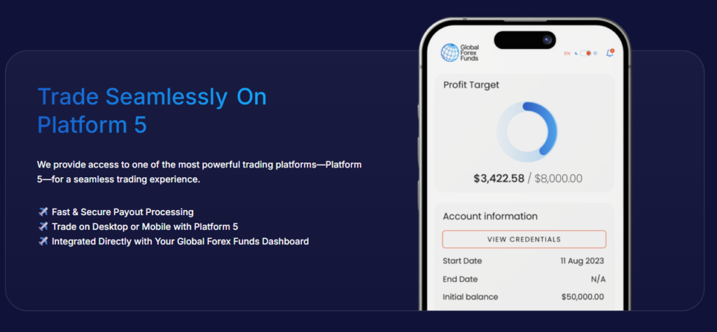
Task: Click 'Trade on Desktop or Mobile with Platform 5'
Action: (145, 227)
